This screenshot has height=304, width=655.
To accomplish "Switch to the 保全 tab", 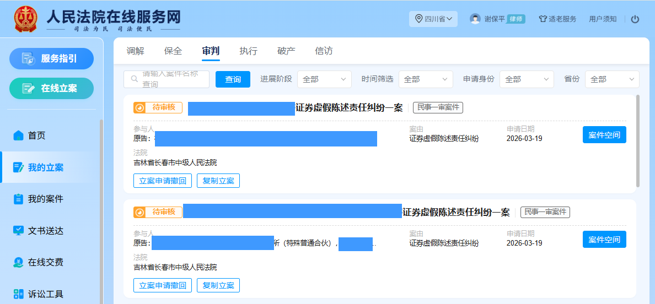I will [173, 51].
